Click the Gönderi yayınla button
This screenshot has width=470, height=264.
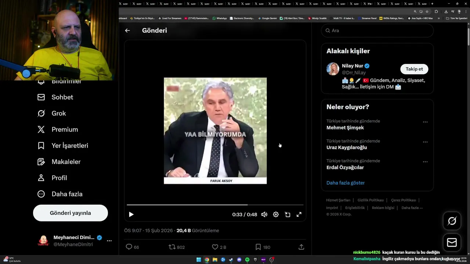[70, 213]
